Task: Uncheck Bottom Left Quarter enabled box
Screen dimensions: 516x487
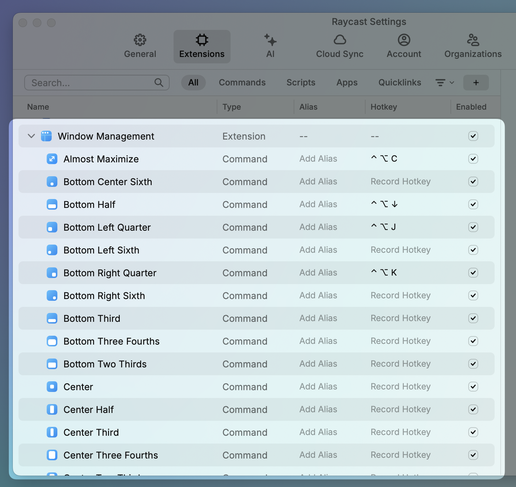Action: 473,227
